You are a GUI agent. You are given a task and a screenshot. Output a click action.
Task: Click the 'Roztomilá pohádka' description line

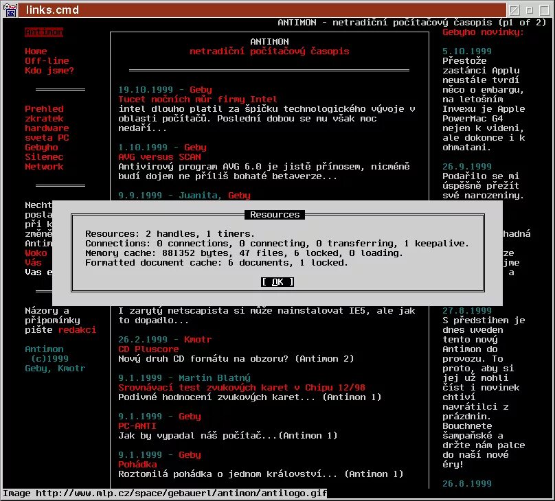tap(261, 474)
